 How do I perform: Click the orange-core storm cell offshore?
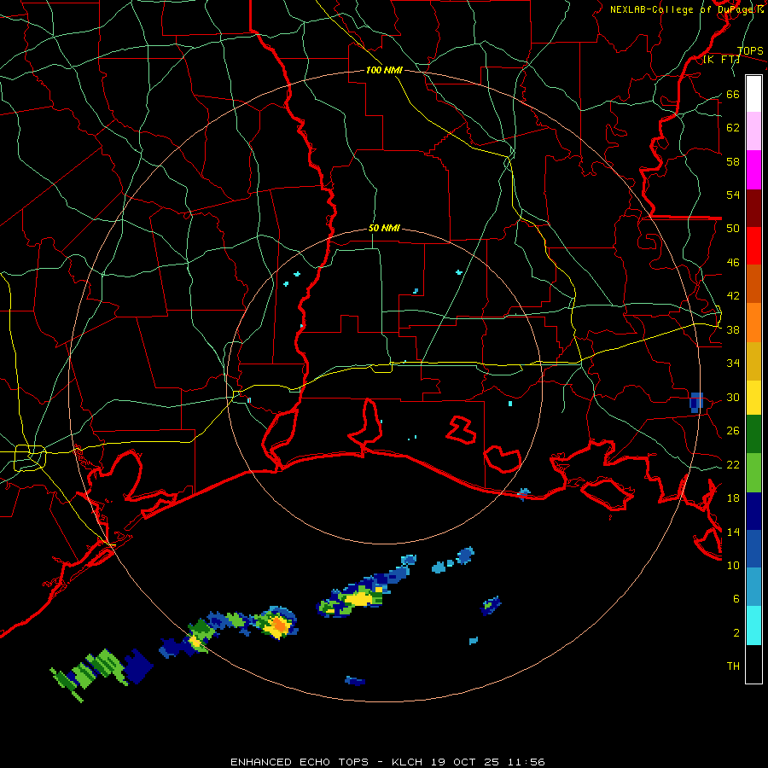tap(279, 624)
